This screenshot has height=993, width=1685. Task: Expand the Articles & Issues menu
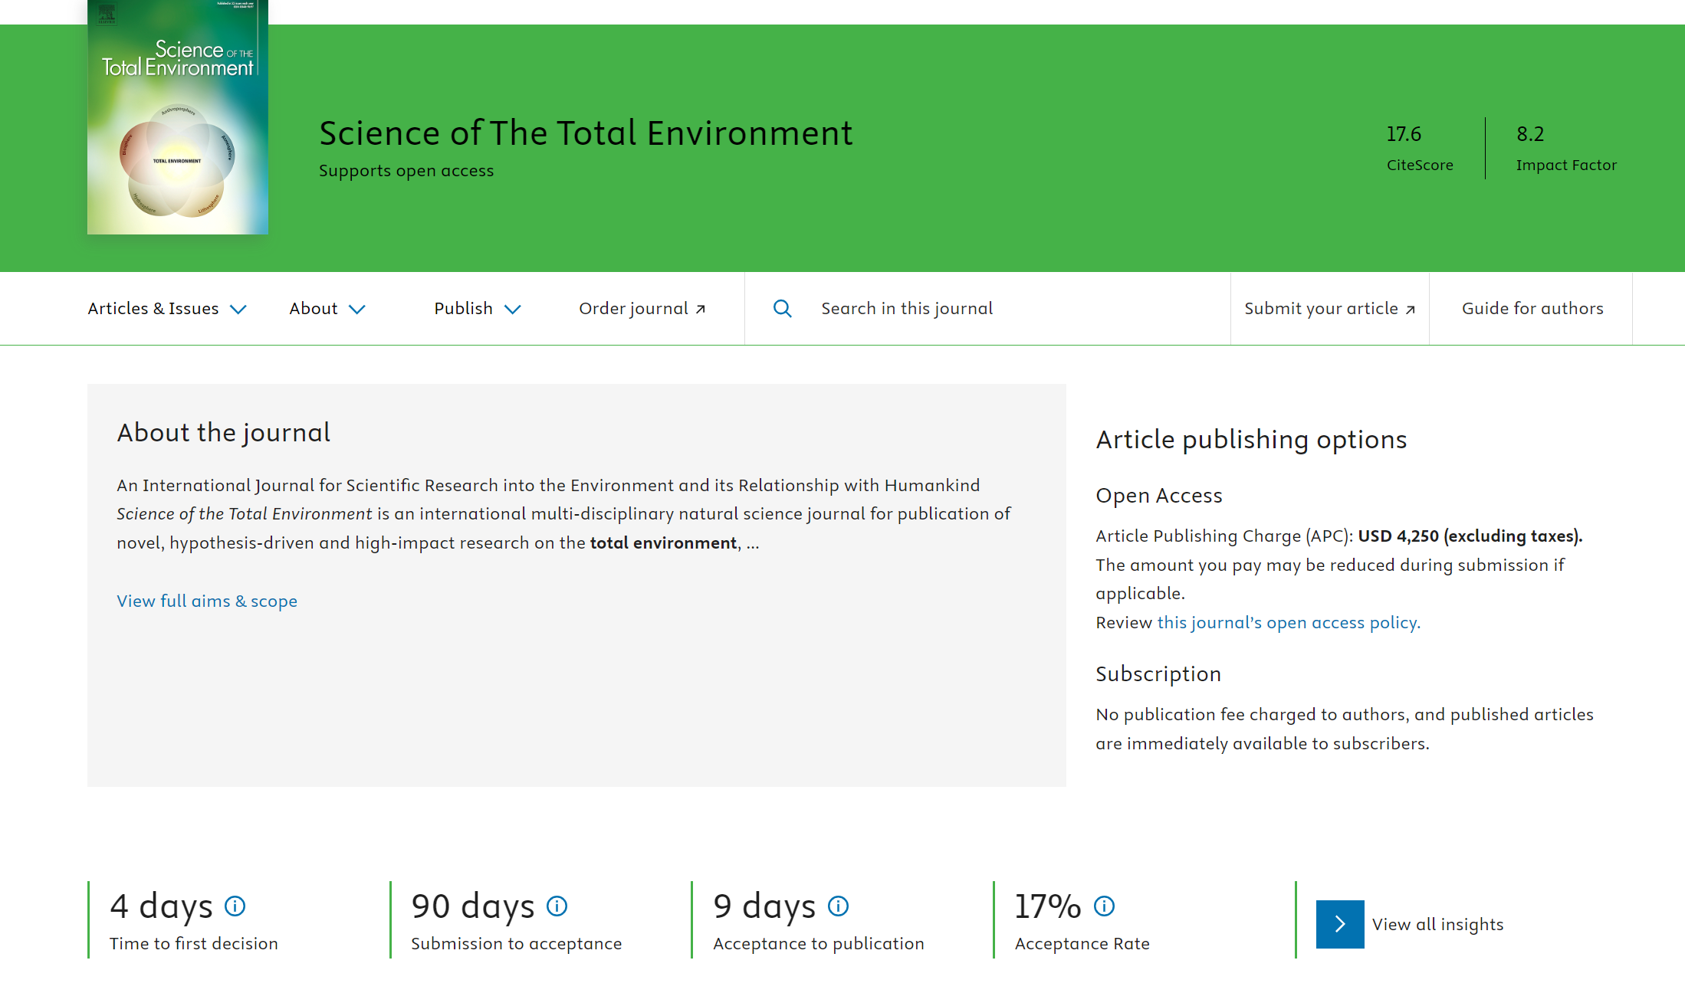tap(166, 309)
